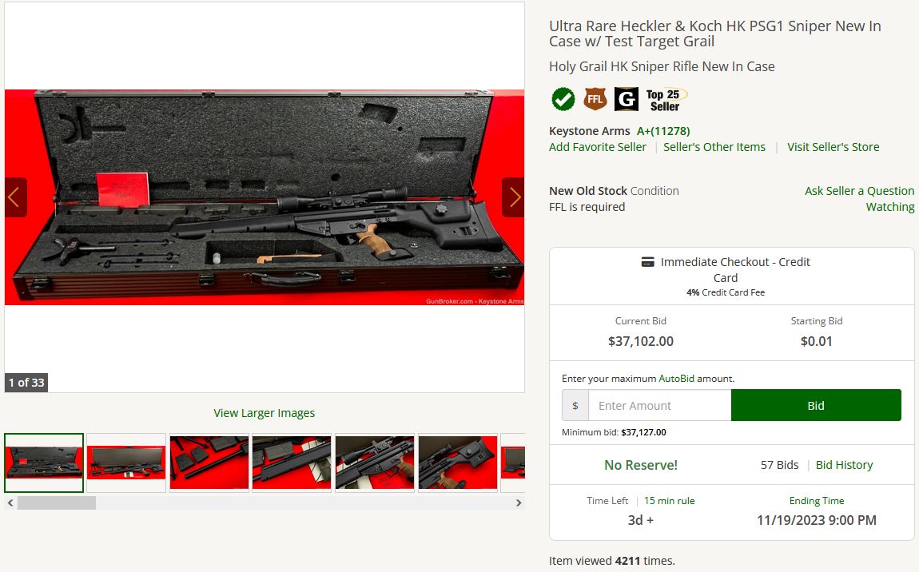Open the Bid History link
Screen dimensions: 919x572
844,465
